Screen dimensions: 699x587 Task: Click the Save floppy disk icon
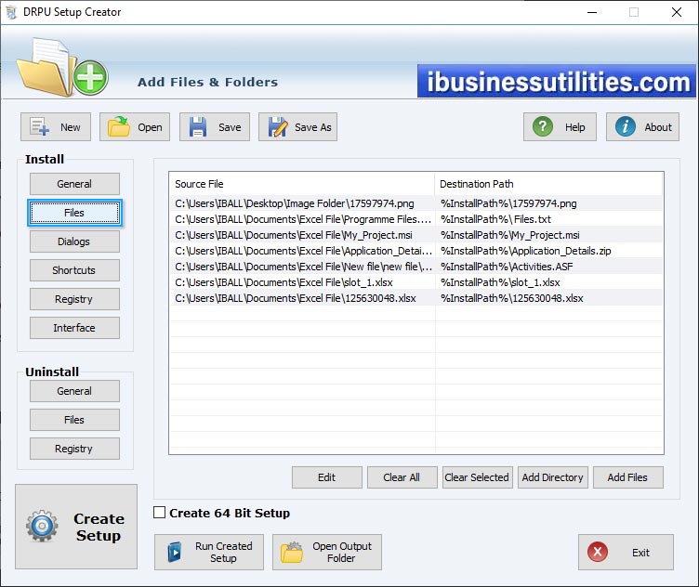point(197,127)
